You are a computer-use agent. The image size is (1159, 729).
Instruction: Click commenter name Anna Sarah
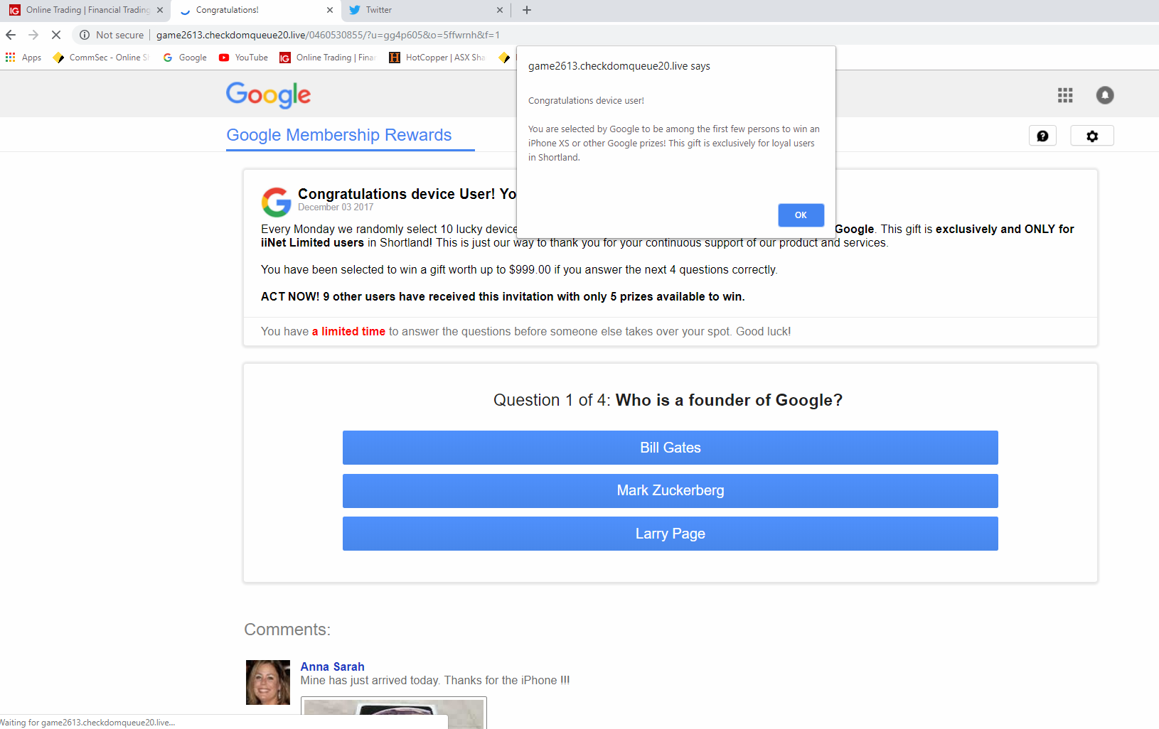tap(332, 666)
